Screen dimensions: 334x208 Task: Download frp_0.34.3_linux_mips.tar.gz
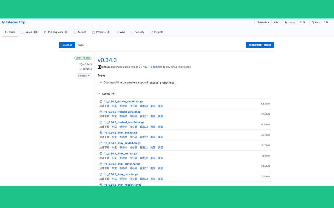pos(121,174)
